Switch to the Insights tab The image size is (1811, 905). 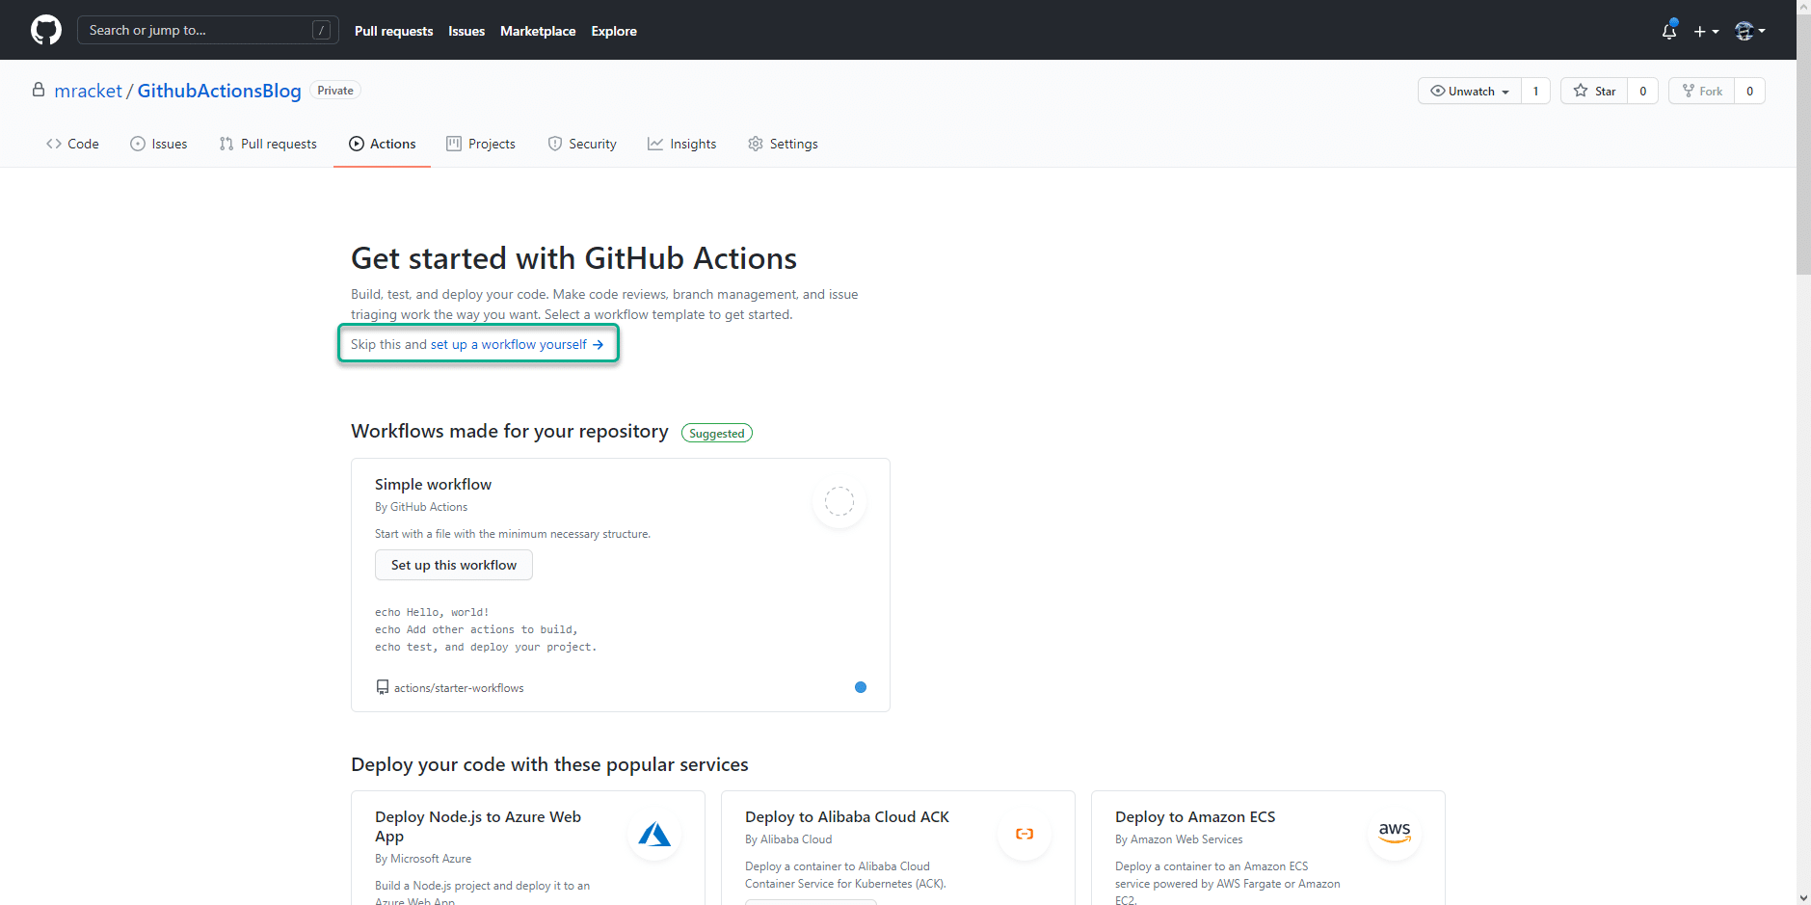point(682,144)
